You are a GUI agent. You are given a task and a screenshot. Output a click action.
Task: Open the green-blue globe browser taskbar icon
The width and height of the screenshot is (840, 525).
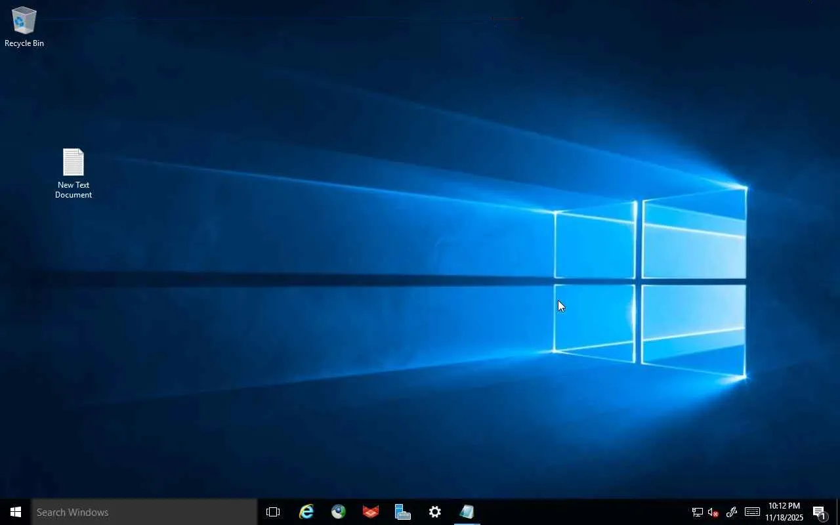coord(338,512)
